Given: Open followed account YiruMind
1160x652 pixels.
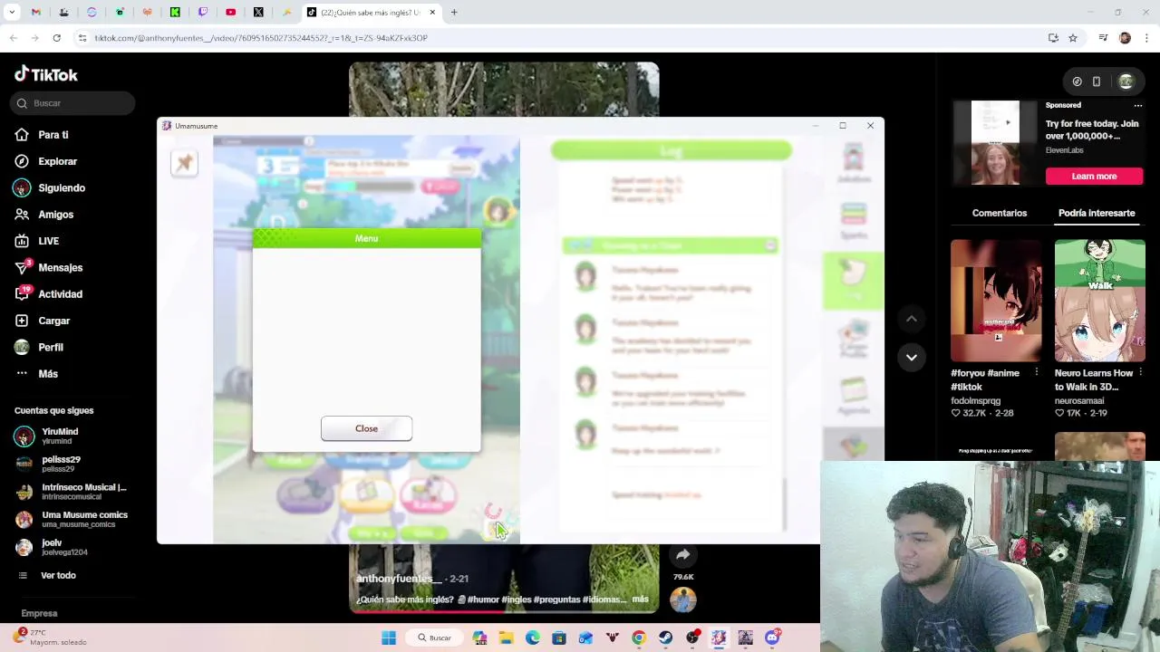Looking at the screenshot, I should tap(60, 436).
